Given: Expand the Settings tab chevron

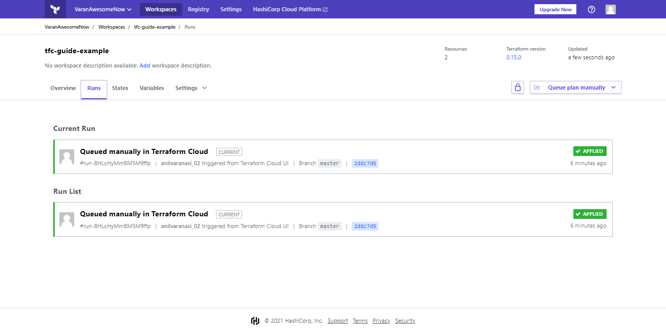Looking at the screenshot, I should (204, 87).
